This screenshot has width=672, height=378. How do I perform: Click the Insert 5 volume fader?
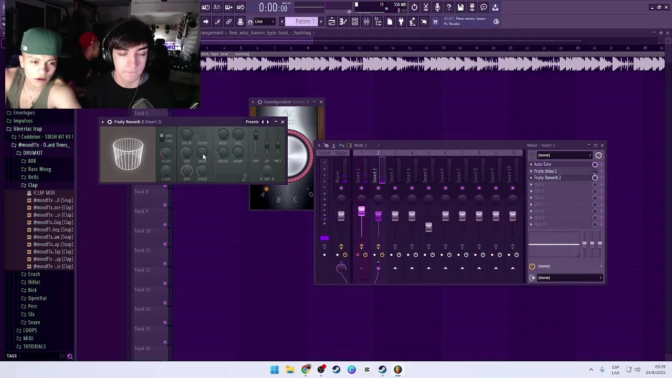pos(428,227)
